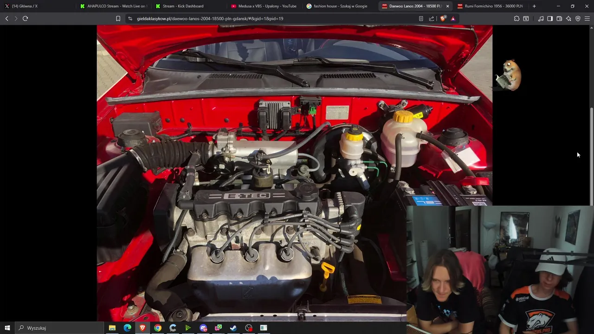Image resolution: width=594 pixels, height=334 pixels.
Task: Switch to AHAPULCO Stream Kick tab
Action: (x=113, y=6)
